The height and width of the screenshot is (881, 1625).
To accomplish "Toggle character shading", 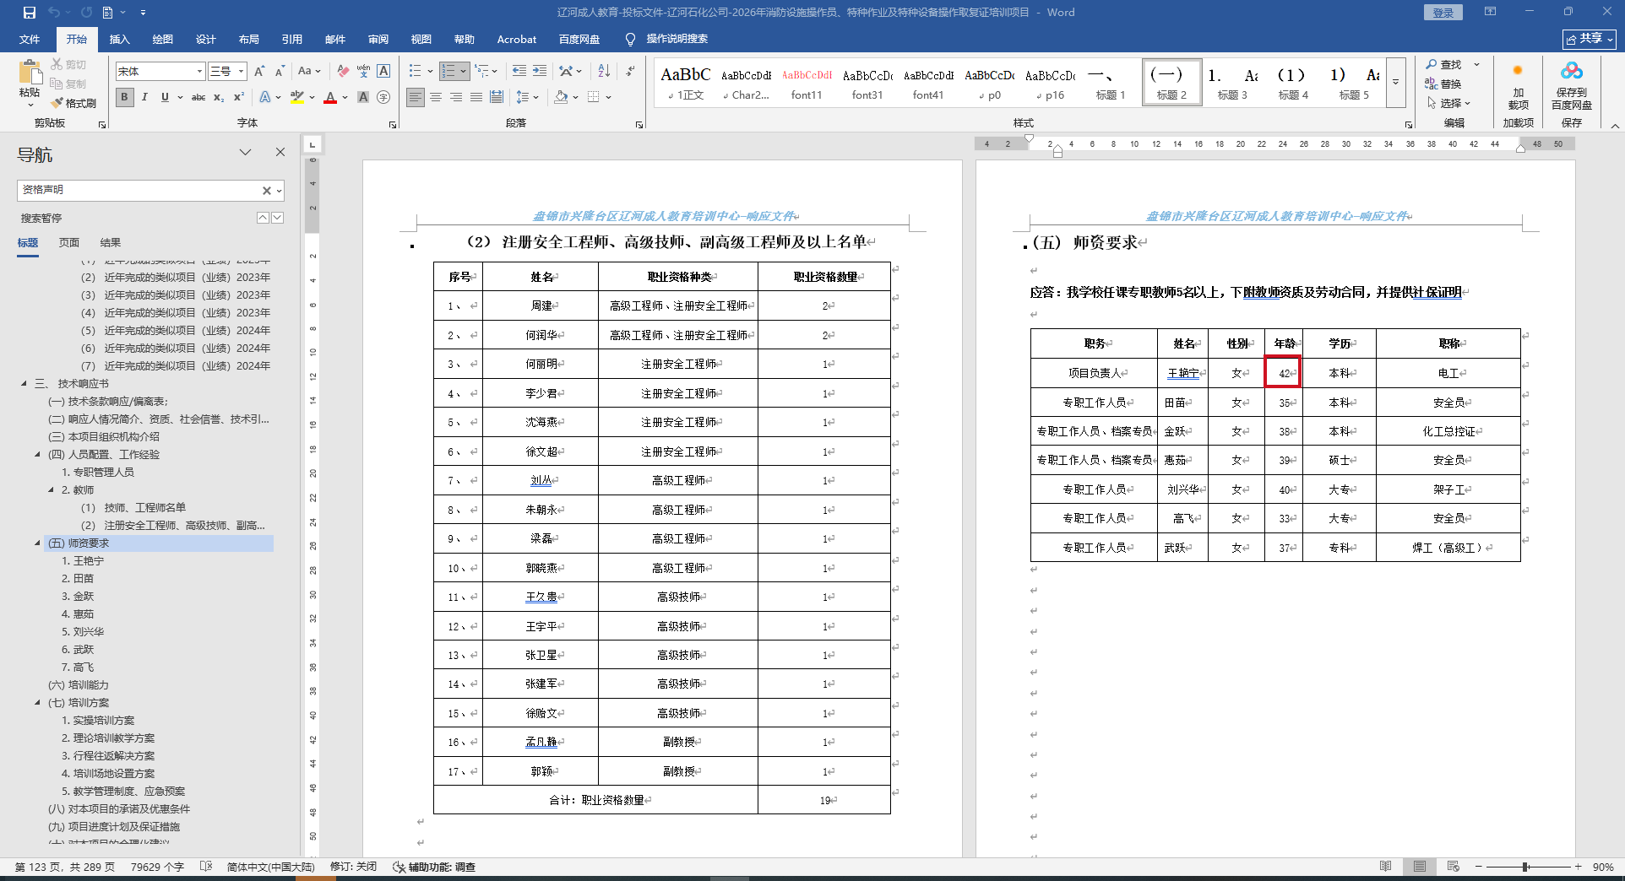I will (363, 97).
